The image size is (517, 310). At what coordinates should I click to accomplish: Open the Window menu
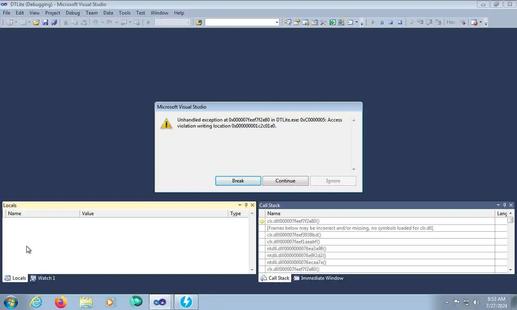click(x=159, y=13)
